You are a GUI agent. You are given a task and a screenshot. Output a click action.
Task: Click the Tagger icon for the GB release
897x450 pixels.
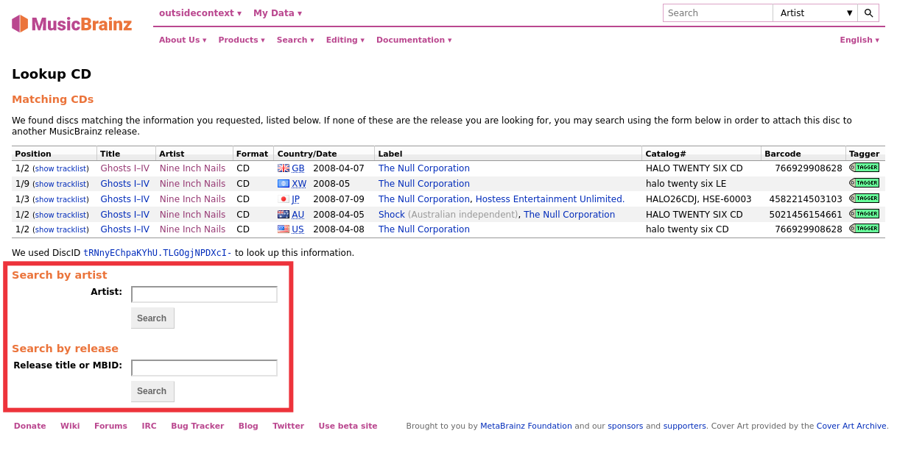click(864, 168)
